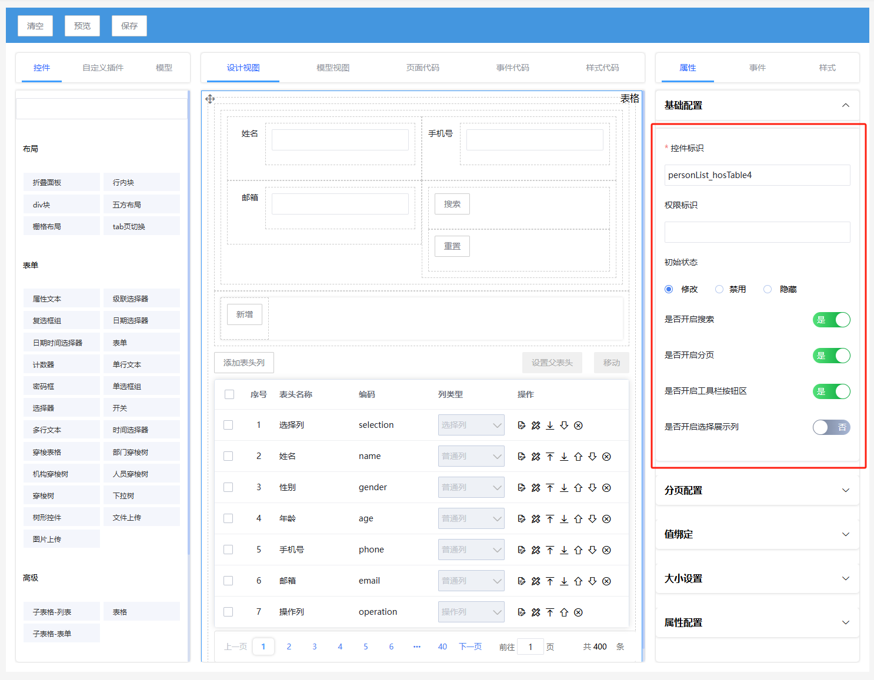Open column type dropdown for name row
The height and width of the screenshot is (680, 874).
[471, 456]
